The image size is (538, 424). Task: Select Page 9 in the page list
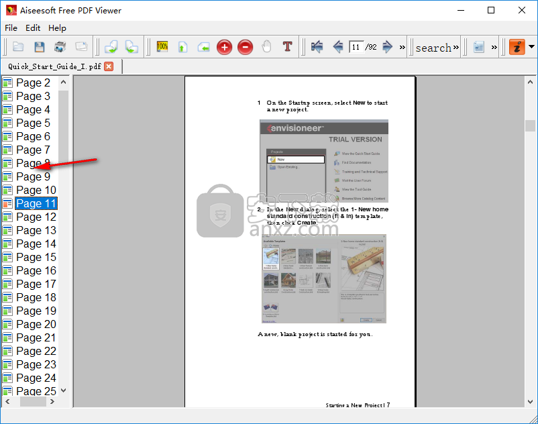pyautogui.click(x=34, y=176)
